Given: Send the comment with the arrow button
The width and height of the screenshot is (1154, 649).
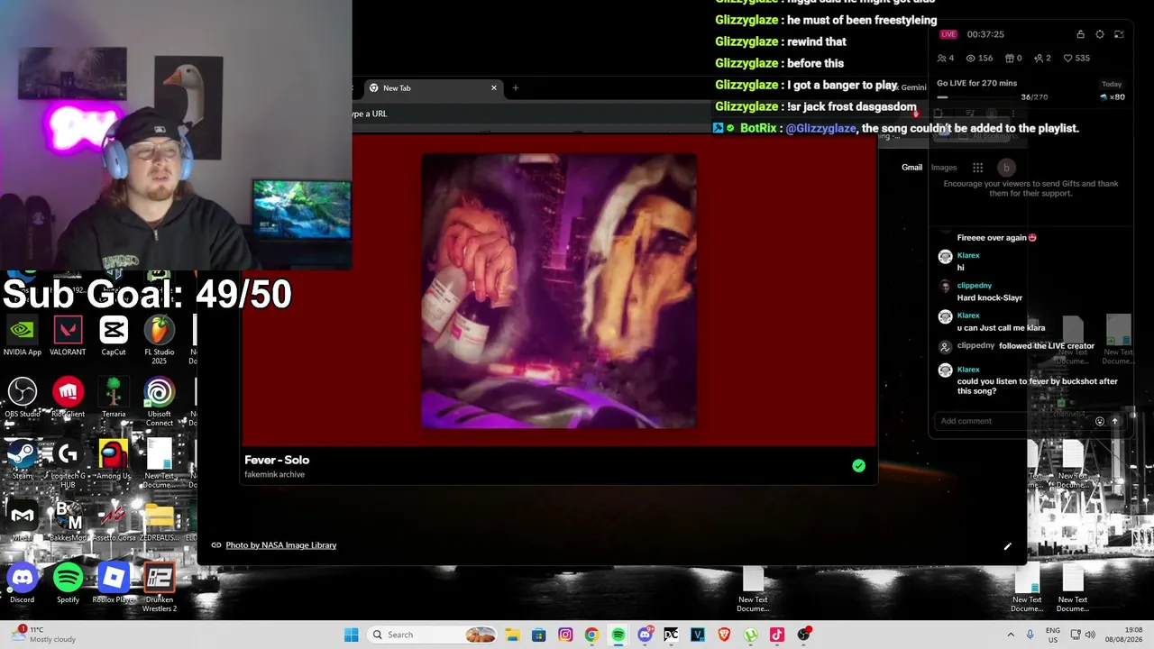Looking at the screenshot, I should [1114, 421].
